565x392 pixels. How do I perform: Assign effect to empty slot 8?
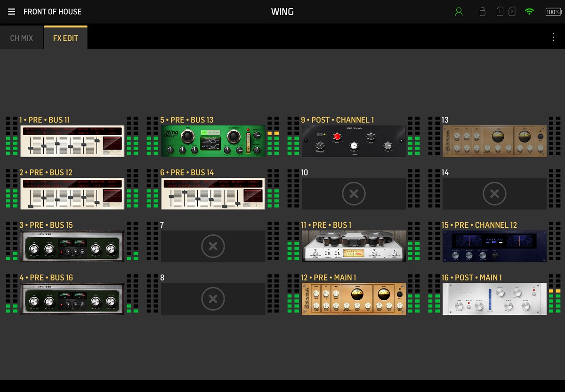213,299
